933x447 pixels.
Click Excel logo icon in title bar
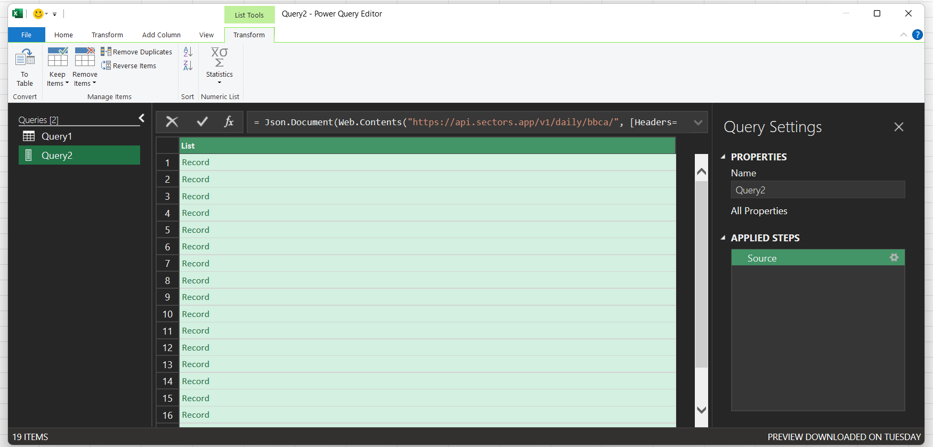[18, 14]
